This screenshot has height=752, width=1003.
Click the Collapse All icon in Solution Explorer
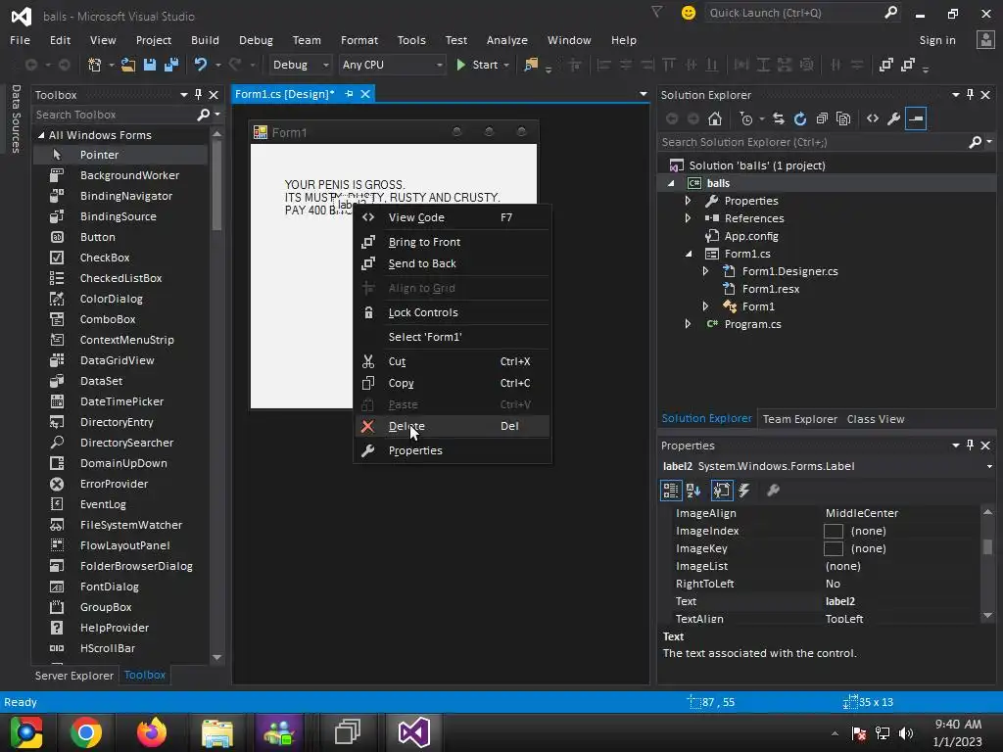click(822, 118)
